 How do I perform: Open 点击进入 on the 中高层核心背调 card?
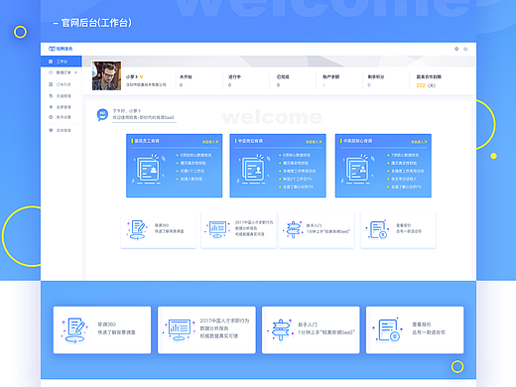pyautogui.click(x=419, y=142)
